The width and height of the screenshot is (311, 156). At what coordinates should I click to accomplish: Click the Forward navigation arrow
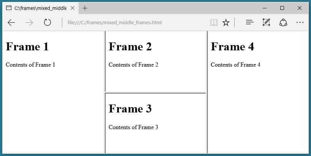click(x=29, y=23)
